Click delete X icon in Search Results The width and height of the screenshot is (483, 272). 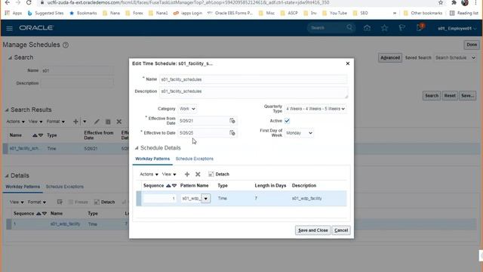click(119, 122)
